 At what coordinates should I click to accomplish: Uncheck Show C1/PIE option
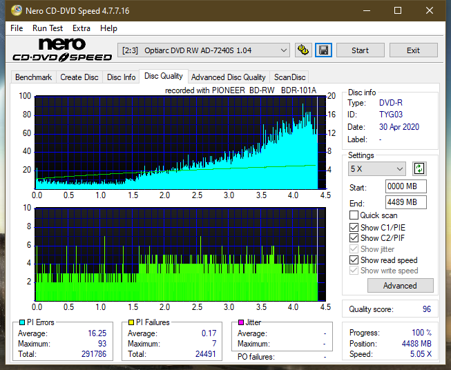[x=354, y=227]
